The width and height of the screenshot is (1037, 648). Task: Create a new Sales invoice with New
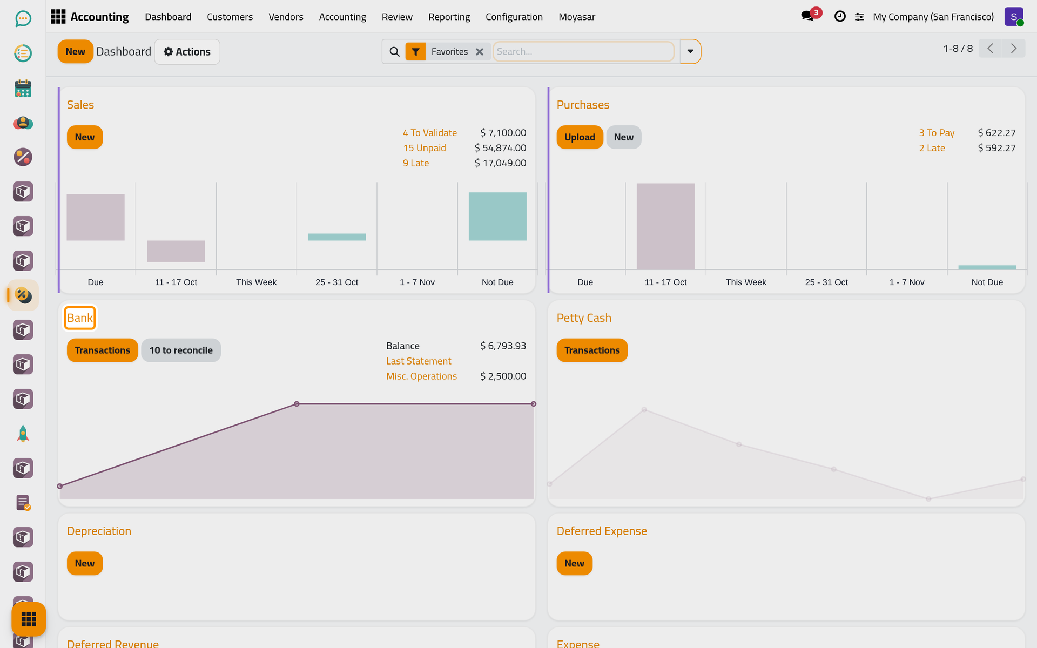coord(85,137)
